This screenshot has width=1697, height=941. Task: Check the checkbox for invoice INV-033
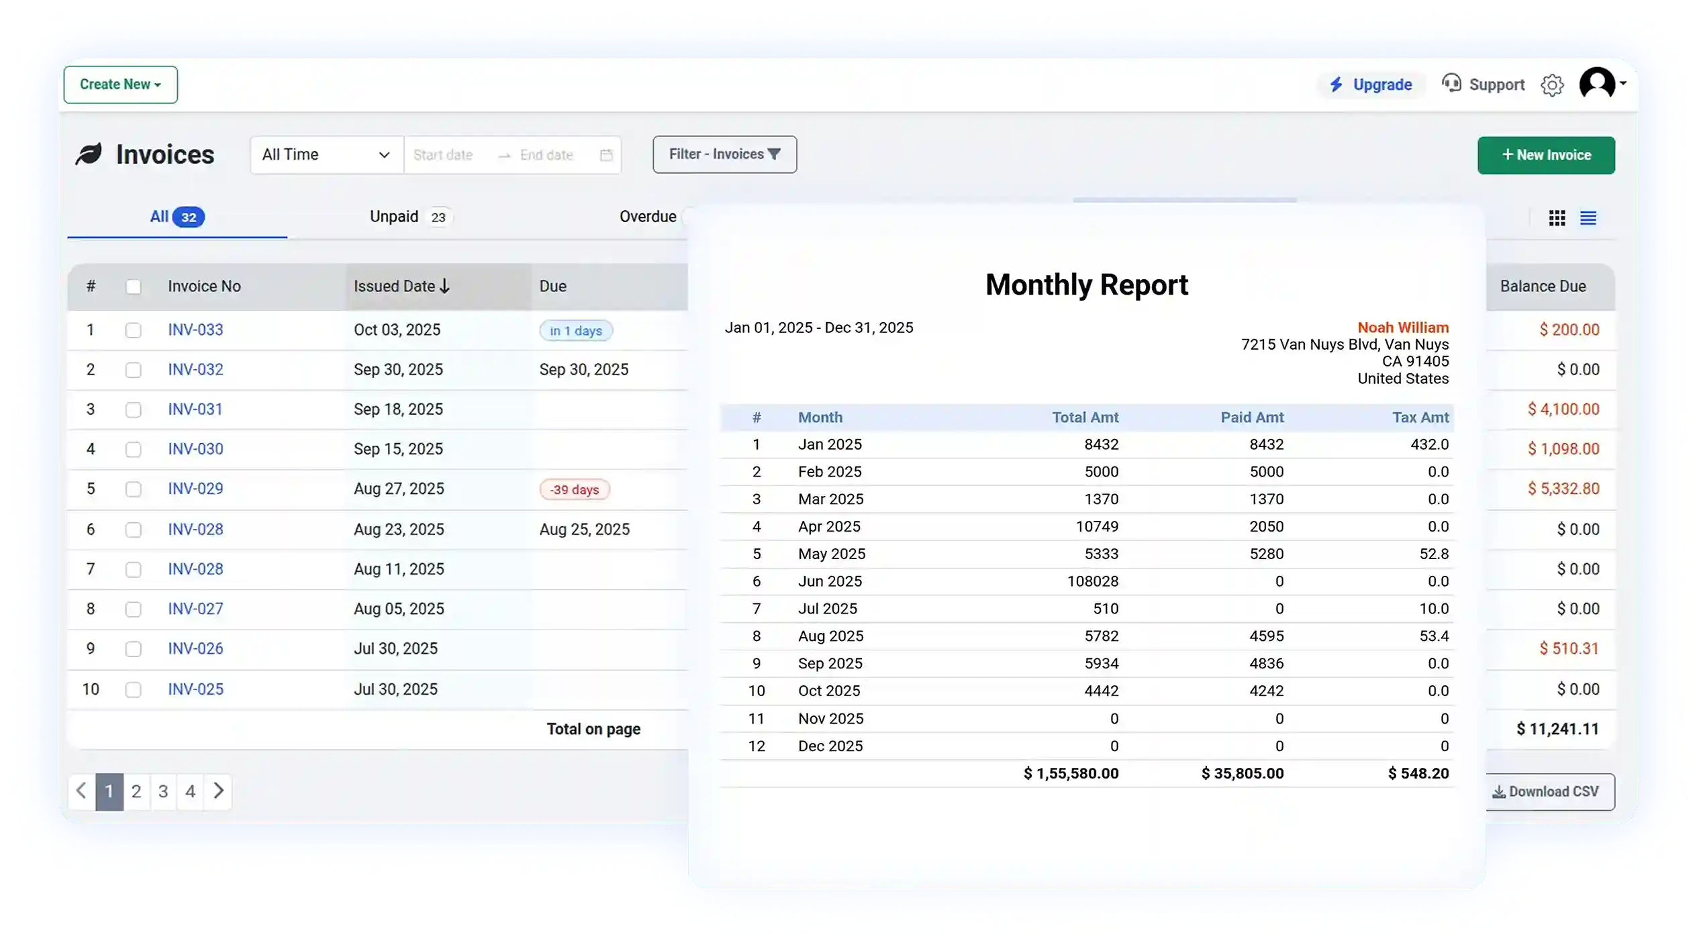(134, 330)
